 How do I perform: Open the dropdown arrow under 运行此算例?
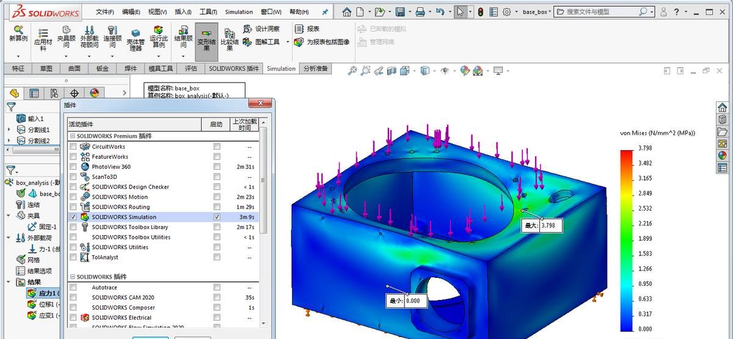click(158, 56)
